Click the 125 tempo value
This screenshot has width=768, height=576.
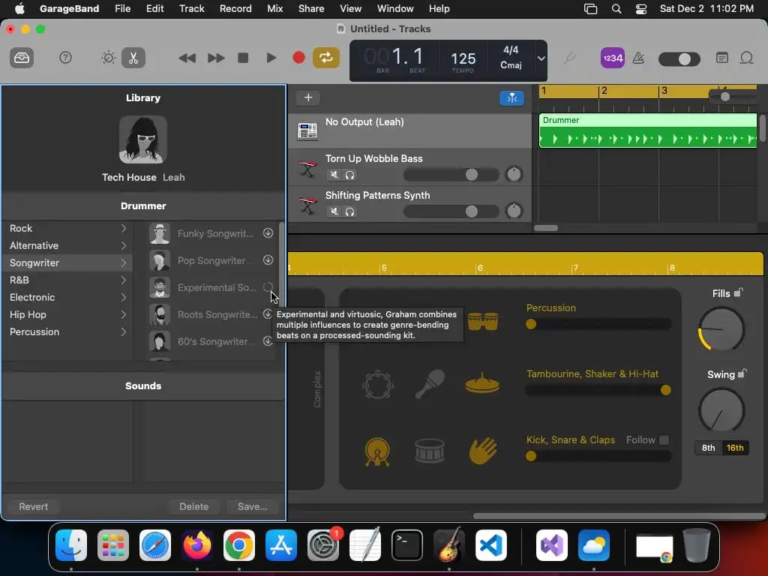click(x=463, y=58)
